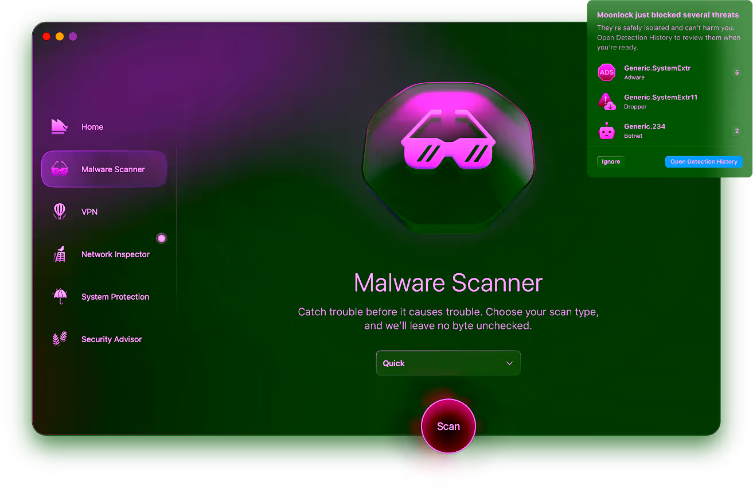
Task: Click the Dropper warning triangle icon
Action: point(607,102)
